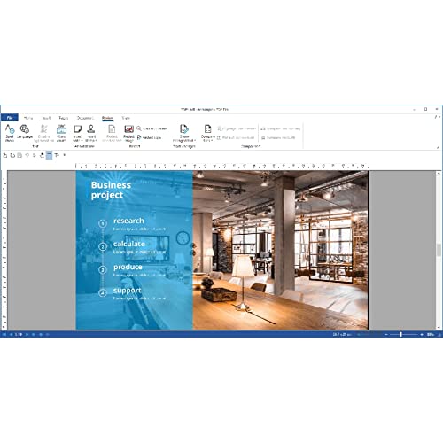Screen dimensions: 443x443
Task: Click the Redact now button
Action: (149, 137)
